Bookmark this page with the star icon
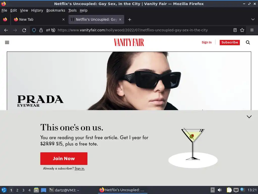 click(242, 30)
